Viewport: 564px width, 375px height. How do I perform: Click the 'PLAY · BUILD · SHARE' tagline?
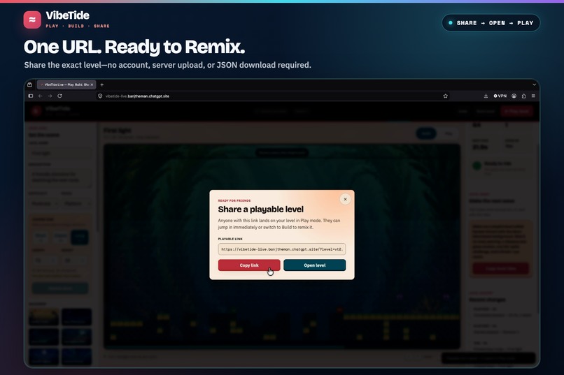(78, 26)
